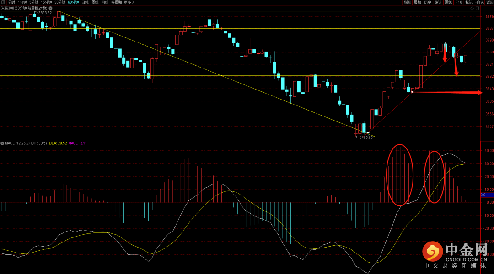Add to watchlist with +自选
Viewport: 494px width, 274px height.
coord(479,2)
